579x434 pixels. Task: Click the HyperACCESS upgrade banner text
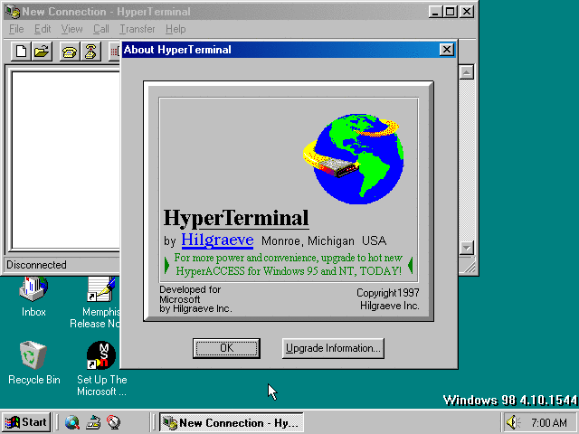pos(289,265)
